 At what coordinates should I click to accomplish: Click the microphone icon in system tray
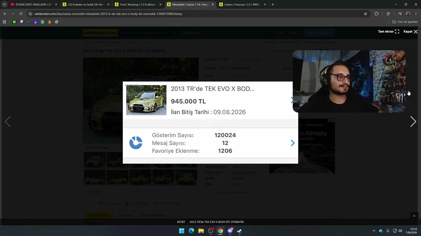[388, 231]
